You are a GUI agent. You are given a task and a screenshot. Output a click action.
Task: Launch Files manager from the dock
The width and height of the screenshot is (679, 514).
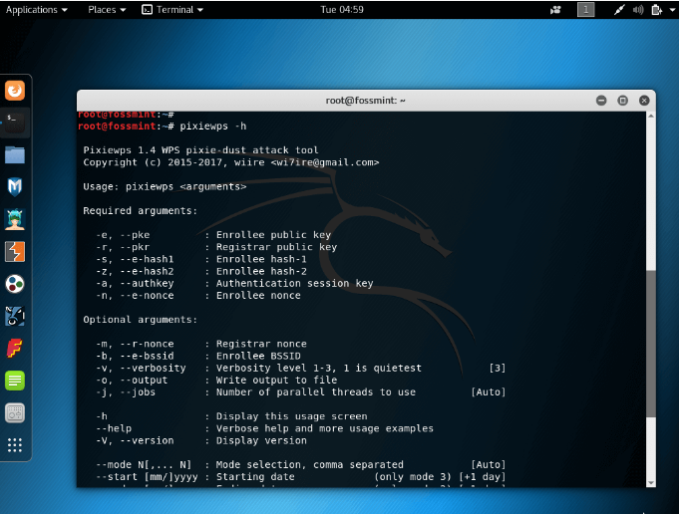pyautogui.click(x=15, y=154)
